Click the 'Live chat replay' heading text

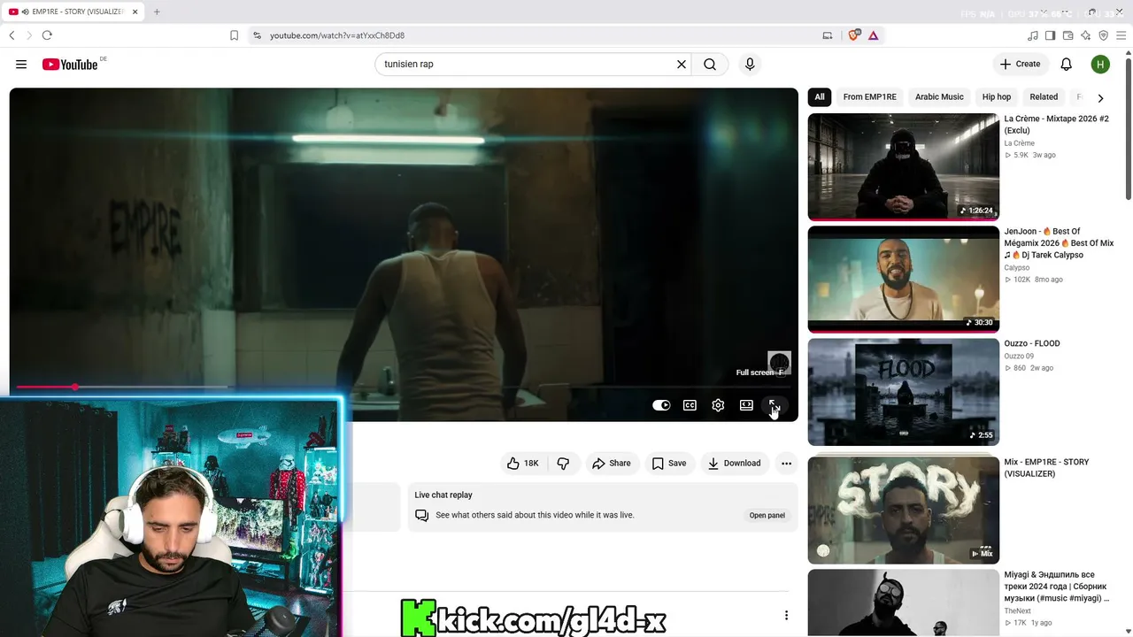(x=443, y=495)
